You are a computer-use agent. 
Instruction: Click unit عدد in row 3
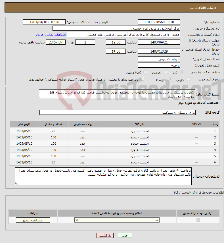pos(83,144)
